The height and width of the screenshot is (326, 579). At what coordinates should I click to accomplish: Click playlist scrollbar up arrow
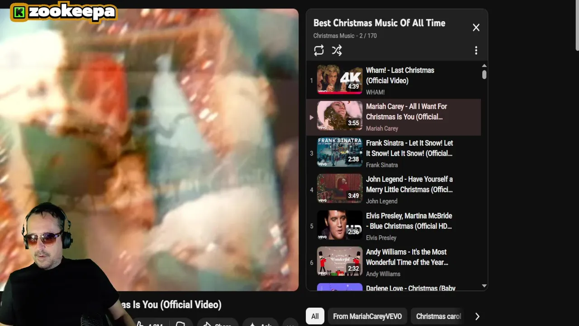(484, 66)
